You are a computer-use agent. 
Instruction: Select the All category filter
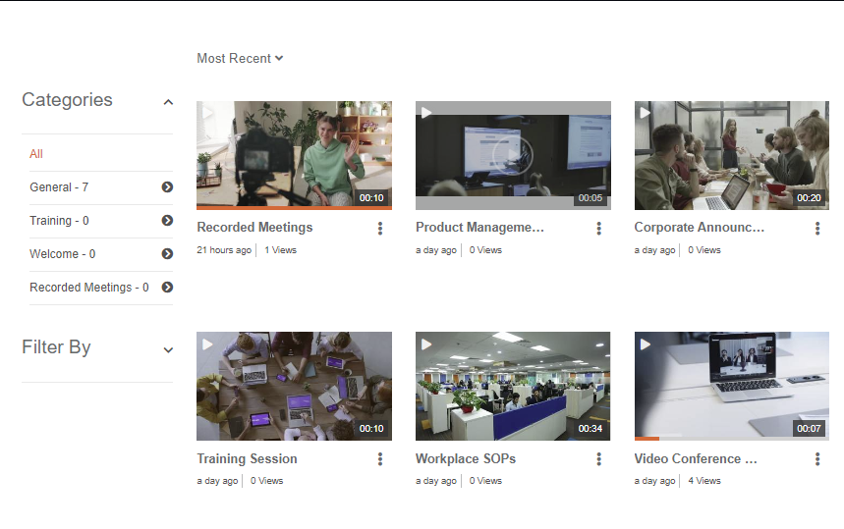pos(36,154)
